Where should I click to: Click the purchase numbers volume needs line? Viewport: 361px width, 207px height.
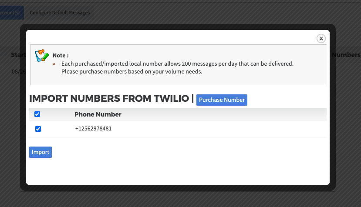pos(132,71)
